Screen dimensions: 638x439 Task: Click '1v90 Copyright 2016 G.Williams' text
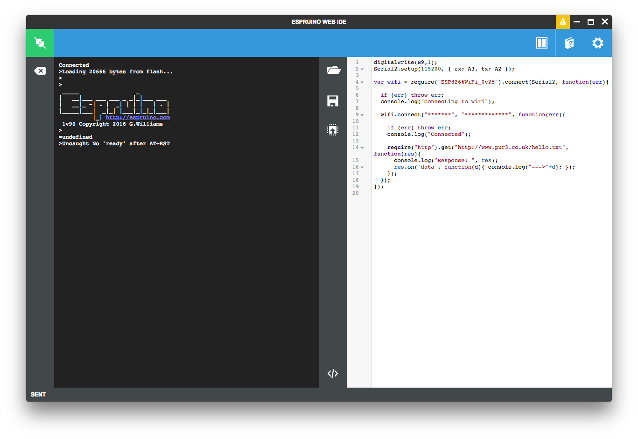pos(112,124)
